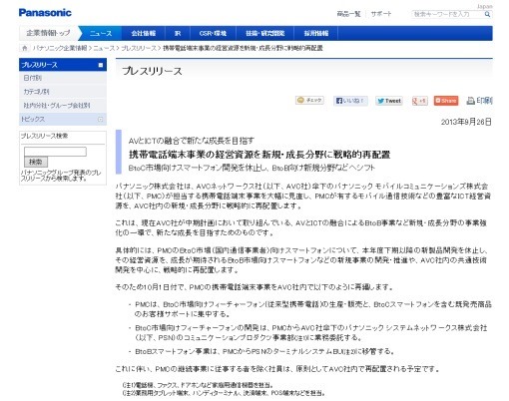Open the 企業情報トップ tab
509x401 pixels.
[49, 33]
